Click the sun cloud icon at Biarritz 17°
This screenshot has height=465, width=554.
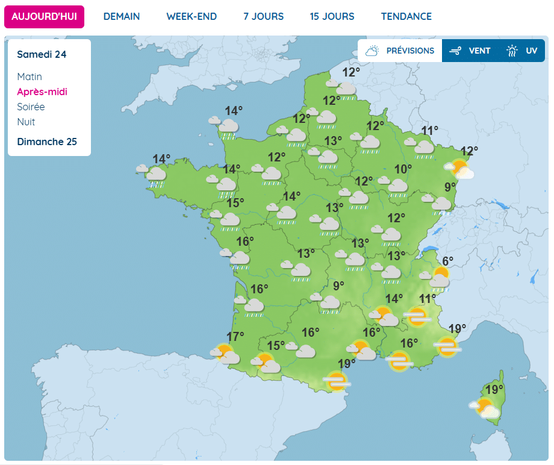[225, 354]
